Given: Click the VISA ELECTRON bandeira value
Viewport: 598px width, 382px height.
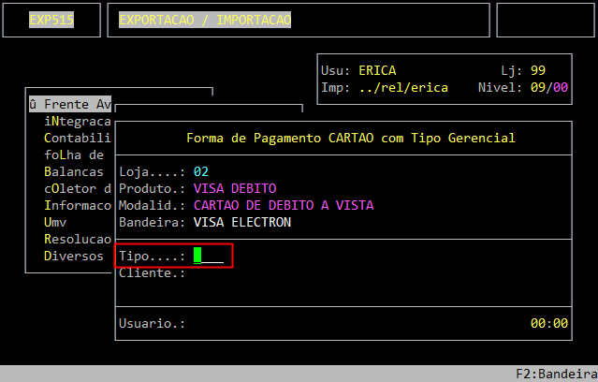Looking at the screenshot, I should (242, 222).
